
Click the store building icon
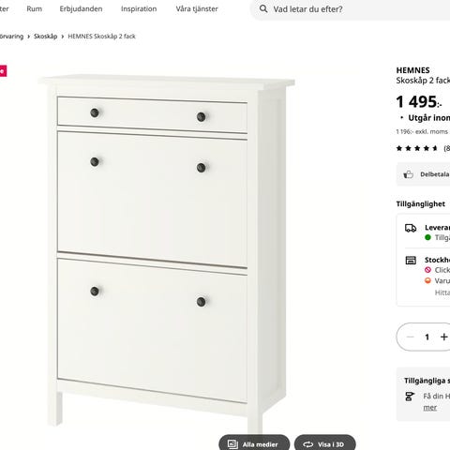click(411, 260)
